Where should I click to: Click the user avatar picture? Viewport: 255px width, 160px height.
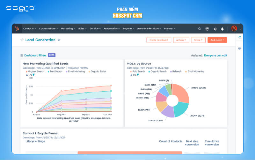tap(234, 29)
